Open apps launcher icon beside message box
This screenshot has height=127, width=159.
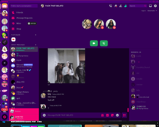point(124,115)
